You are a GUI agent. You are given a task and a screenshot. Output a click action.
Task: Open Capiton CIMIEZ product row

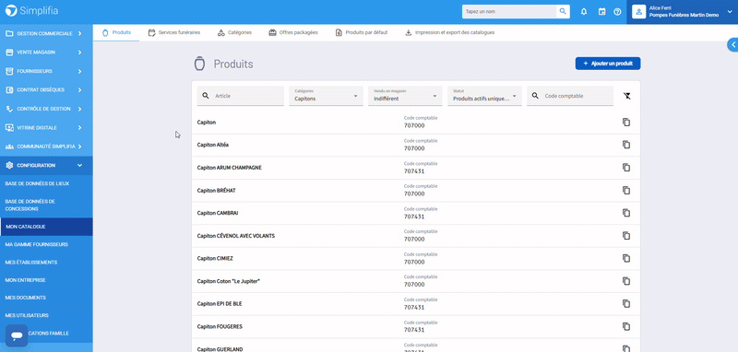coord(416,258)
